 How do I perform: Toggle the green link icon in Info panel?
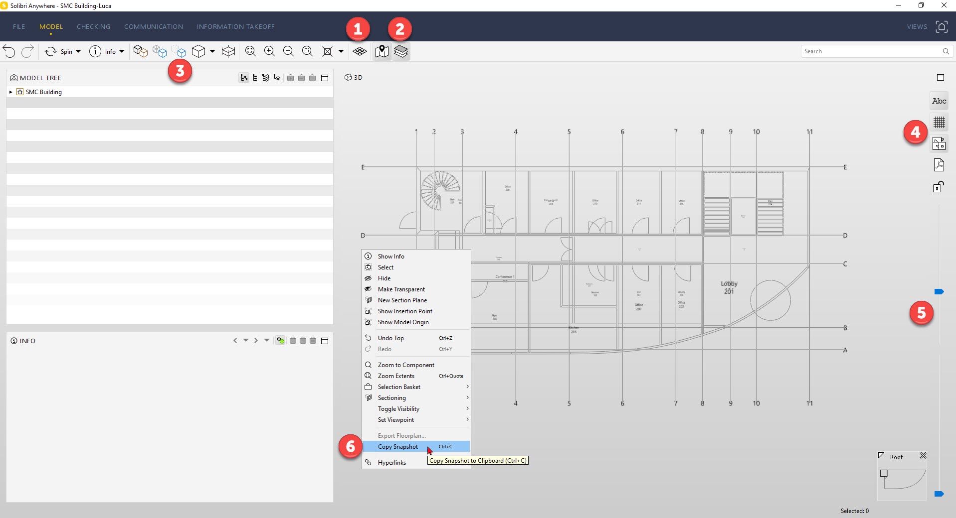click(x=281, y=341)
